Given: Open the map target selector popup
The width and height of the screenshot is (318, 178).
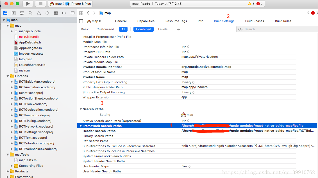Looking at the screenshot, I should [x=94, y=21].
